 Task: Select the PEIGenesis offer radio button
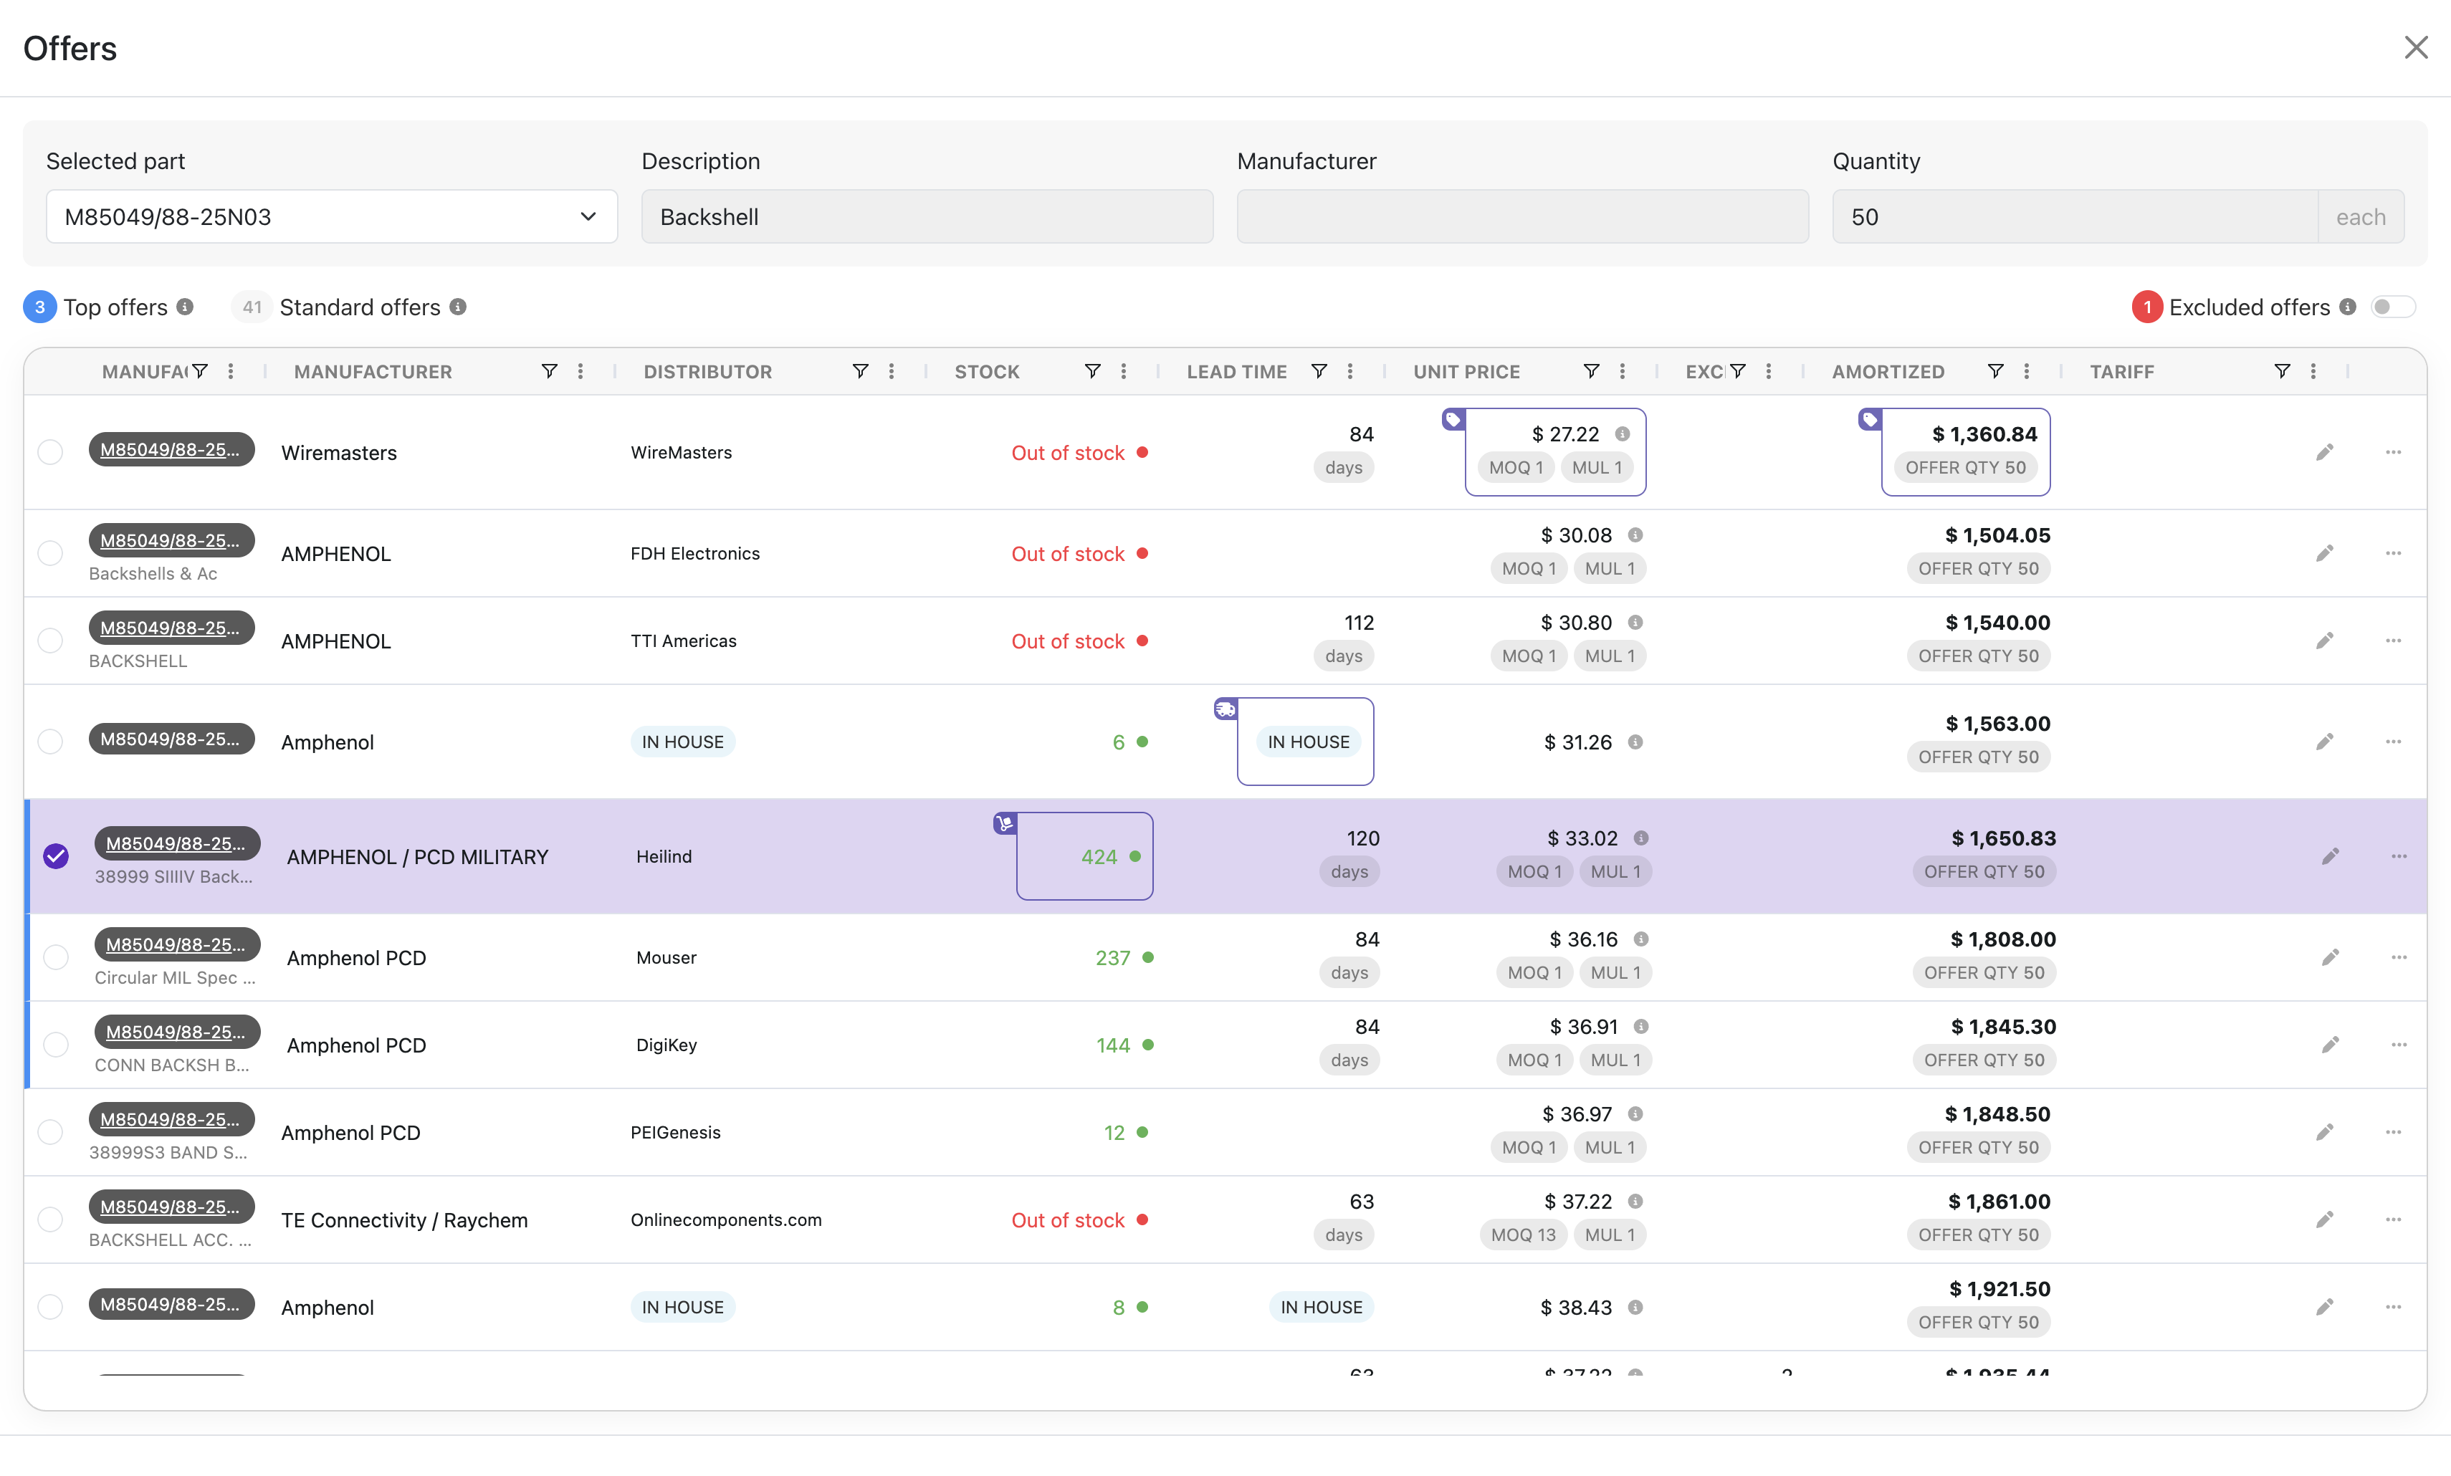(x=49, y=1132)
